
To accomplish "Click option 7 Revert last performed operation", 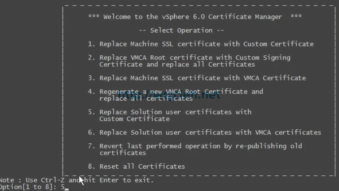I will 195,149.
